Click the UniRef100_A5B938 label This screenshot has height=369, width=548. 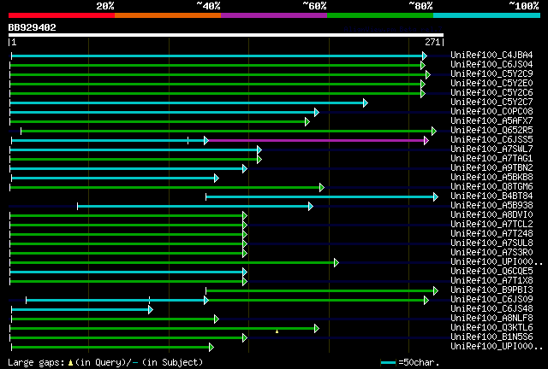click(x=491, y=206)
